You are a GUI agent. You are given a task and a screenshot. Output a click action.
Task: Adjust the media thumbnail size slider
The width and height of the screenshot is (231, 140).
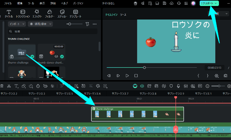[70, 24]
